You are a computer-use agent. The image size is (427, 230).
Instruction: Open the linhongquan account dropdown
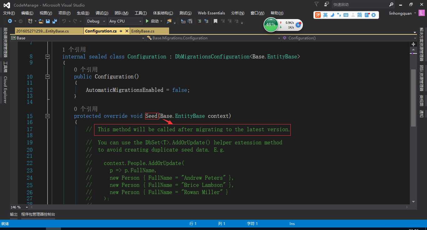point(403,13)
